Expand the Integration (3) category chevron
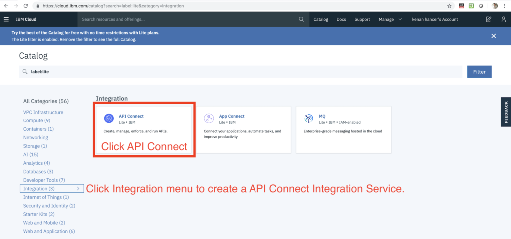 pyautogui.click(x=78, y=189)
